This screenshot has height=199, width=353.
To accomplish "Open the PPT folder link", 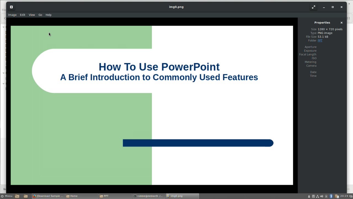I will (x=320, y=41).
